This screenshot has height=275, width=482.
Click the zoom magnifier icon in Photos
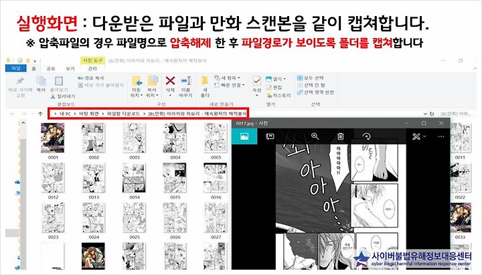315,136
